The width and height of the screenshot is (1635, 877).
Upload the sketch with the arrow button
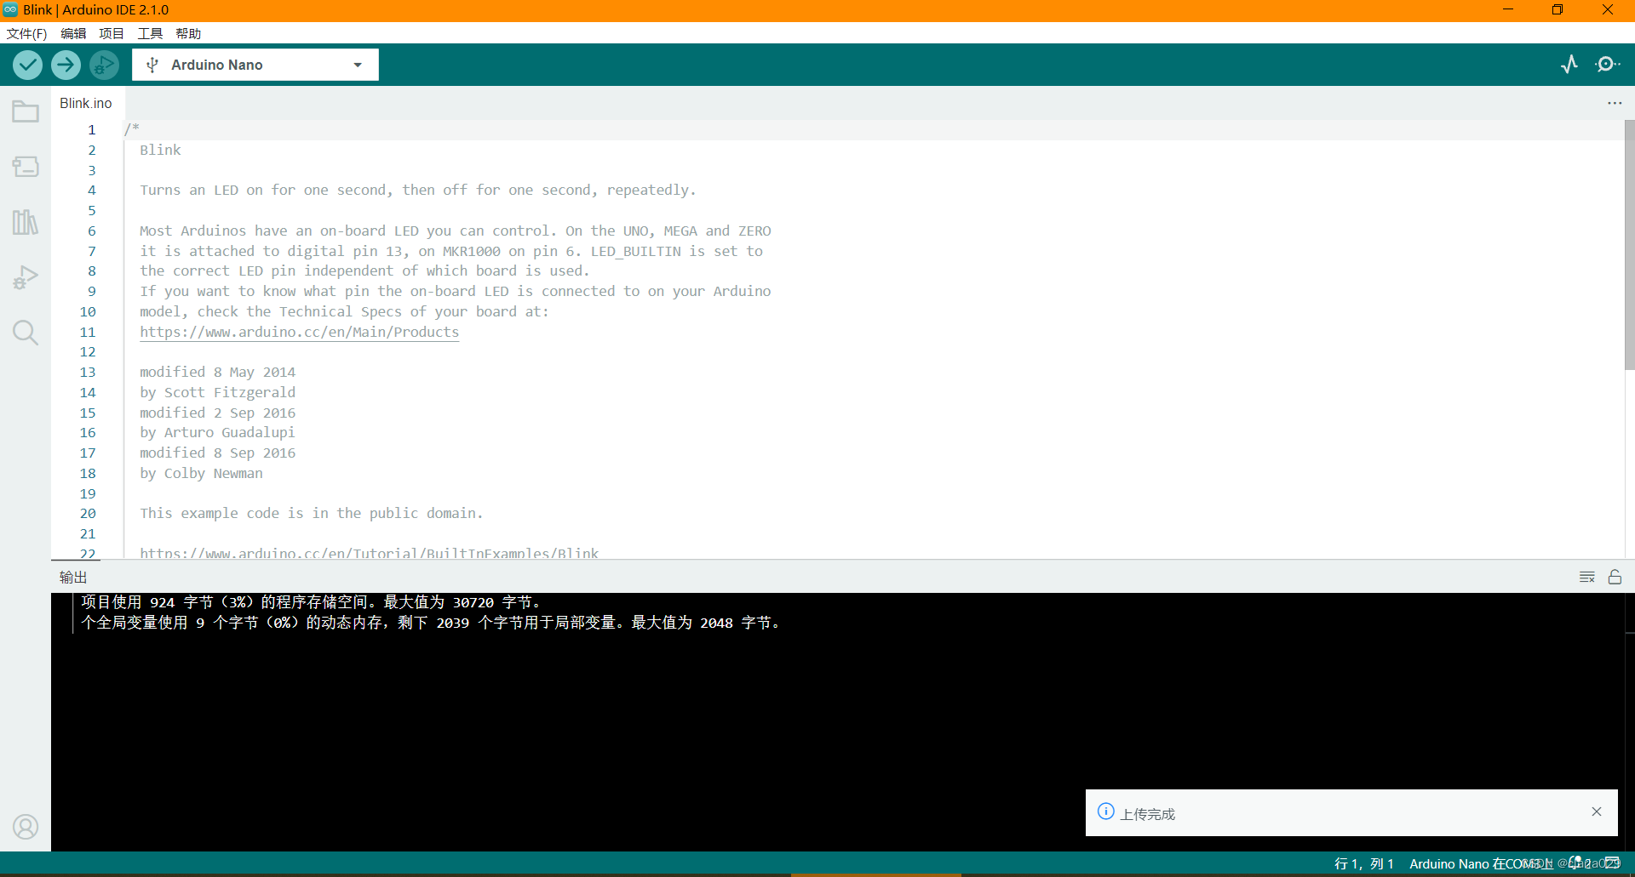(66, 65)
